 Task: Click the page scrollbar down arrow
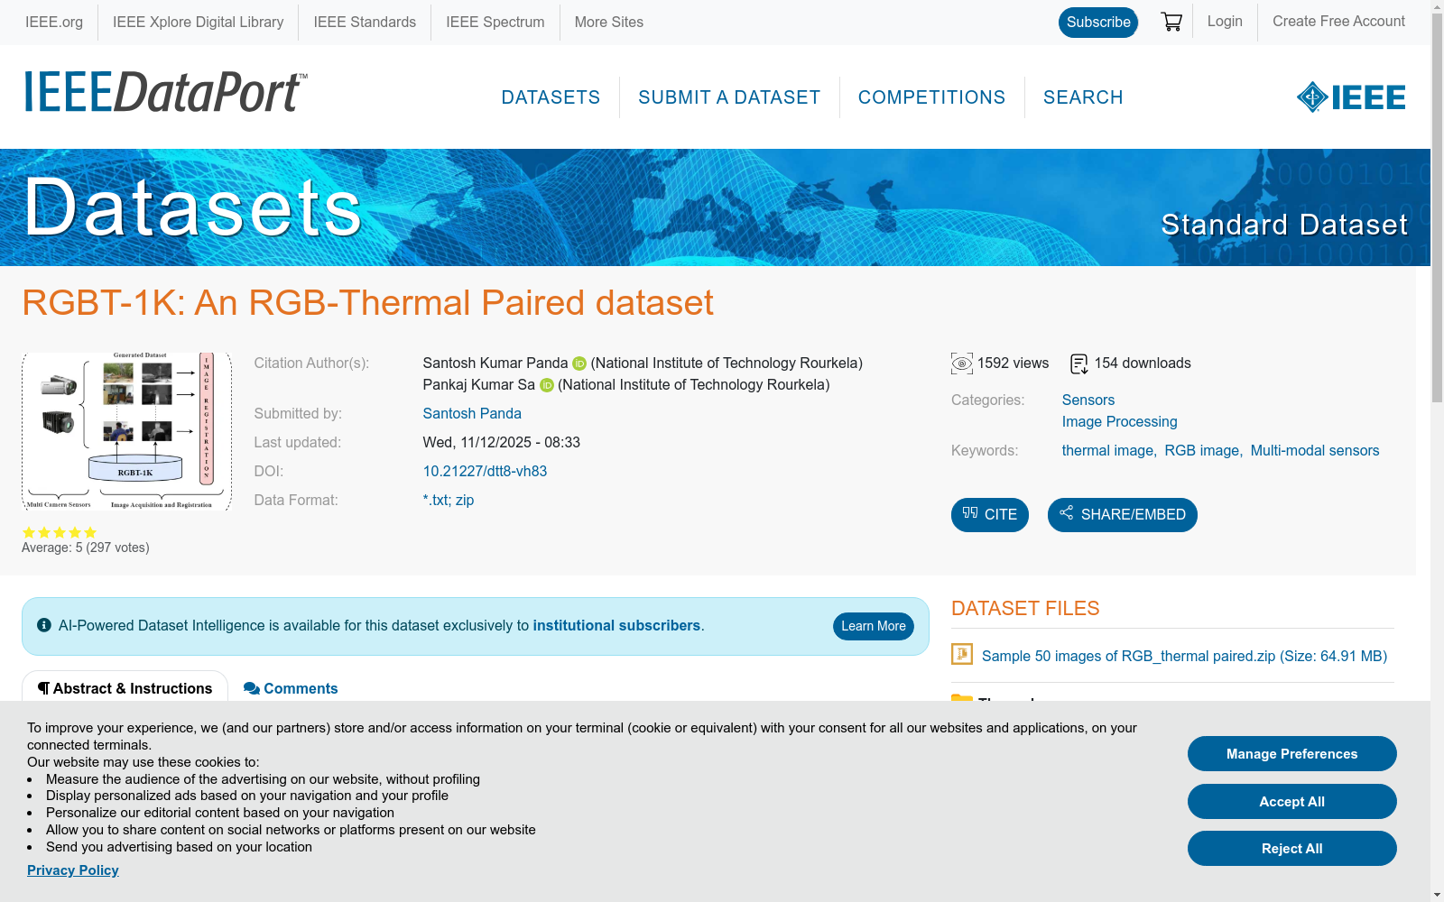[x=1437, y=895]
